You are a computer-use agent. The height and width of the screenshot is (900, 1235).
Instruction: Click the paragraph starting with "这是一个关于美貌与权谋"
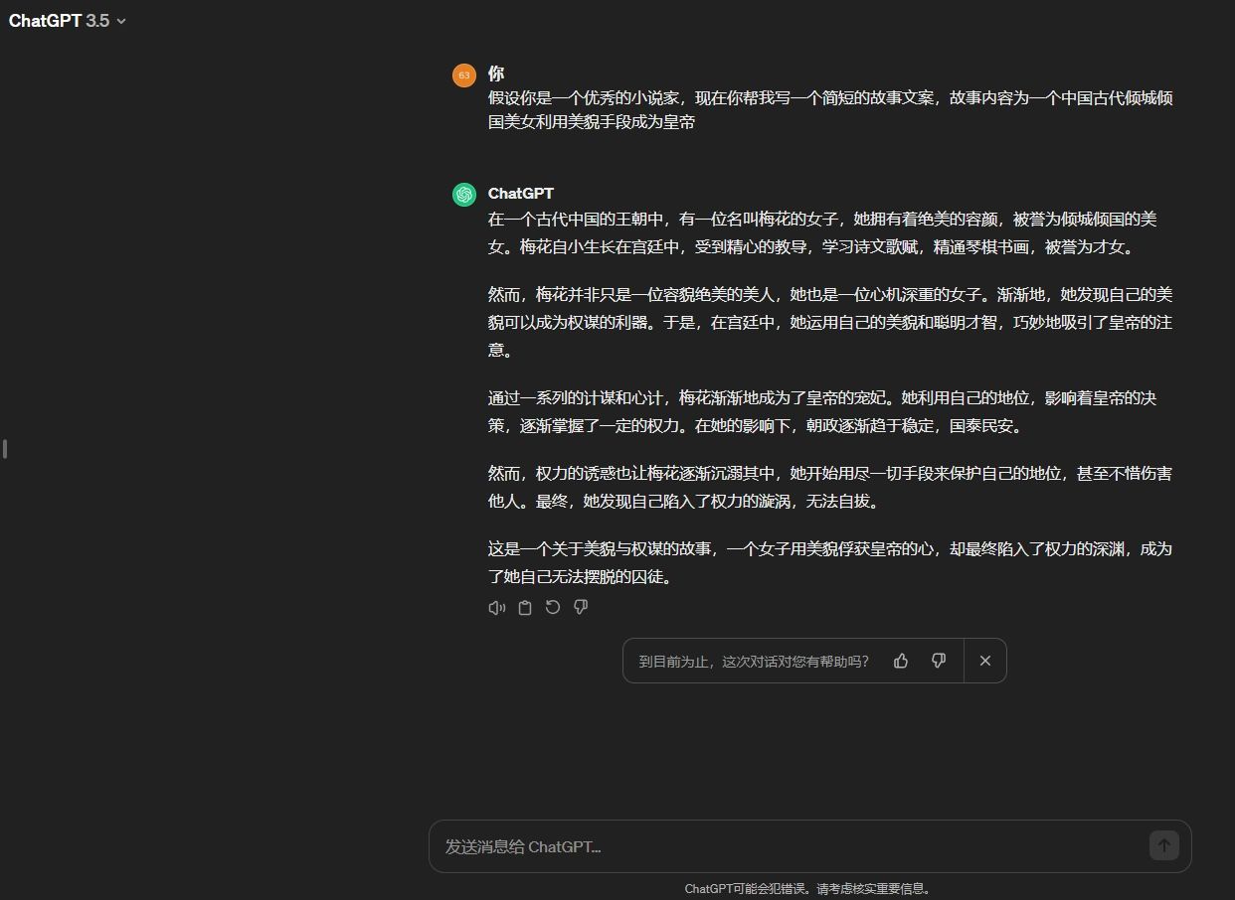click(830, 562)
